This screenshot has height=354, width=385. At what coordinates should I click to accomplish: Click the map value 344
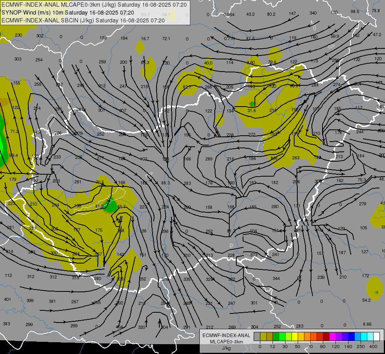click(x=276, y=278)
